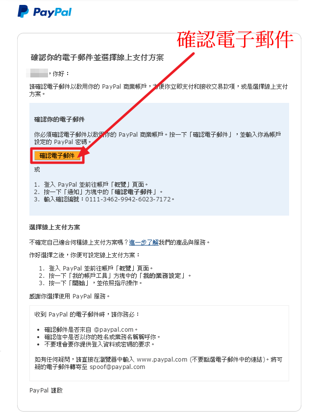Click the @paypal.com domain in bullet list
The image size is (319, 417).
tap(114, 330)
